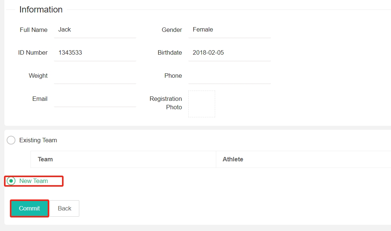Select the Existing Team radio button

click(11, 140)
